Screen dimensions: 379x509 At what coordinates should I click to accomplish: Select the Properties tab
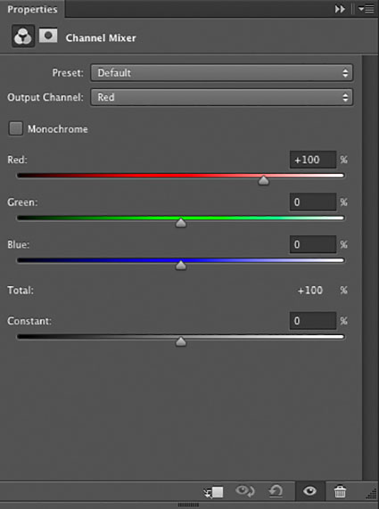tap(32, 9)
